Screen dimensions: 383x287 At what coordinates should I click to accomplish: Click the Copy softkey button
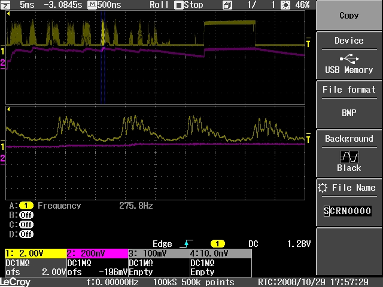349,16
